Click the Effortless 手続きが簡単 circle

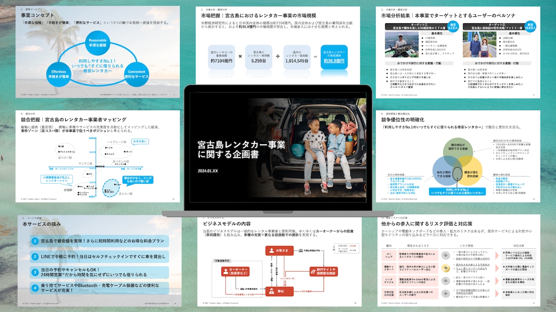[x=58, y=74]
